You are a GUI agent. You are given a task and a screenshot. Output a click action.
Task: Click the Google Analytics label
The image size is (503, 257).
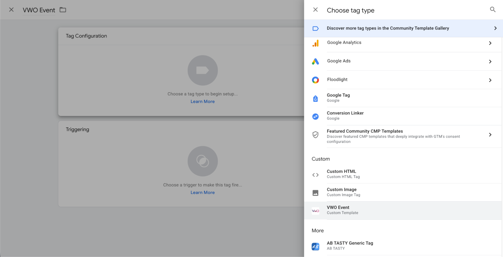pos(344,42)
